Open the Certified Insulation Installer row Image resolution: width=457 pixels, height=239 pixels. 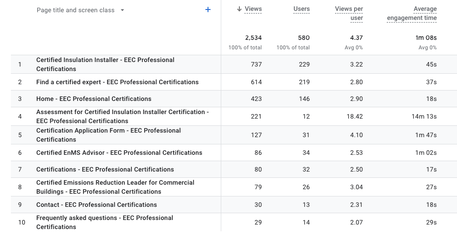[x=105, y=64]
